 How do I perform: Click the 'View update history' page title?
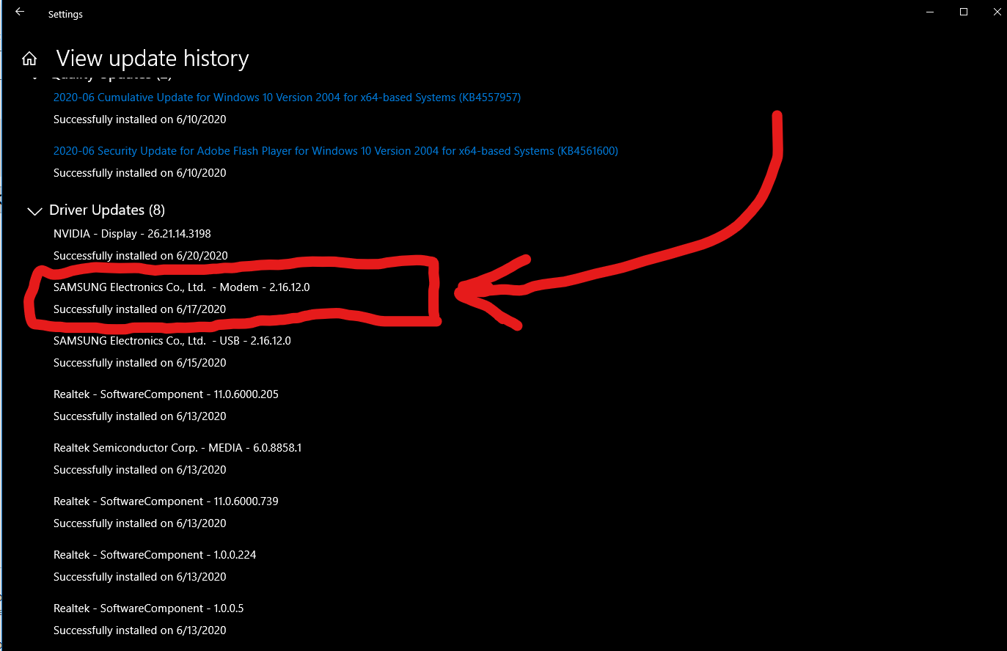(153, 59)
